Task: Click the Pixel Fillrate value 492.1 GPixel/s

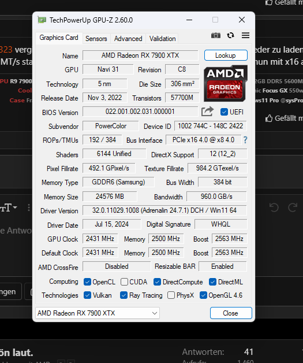Action: (x=109, y=168)
